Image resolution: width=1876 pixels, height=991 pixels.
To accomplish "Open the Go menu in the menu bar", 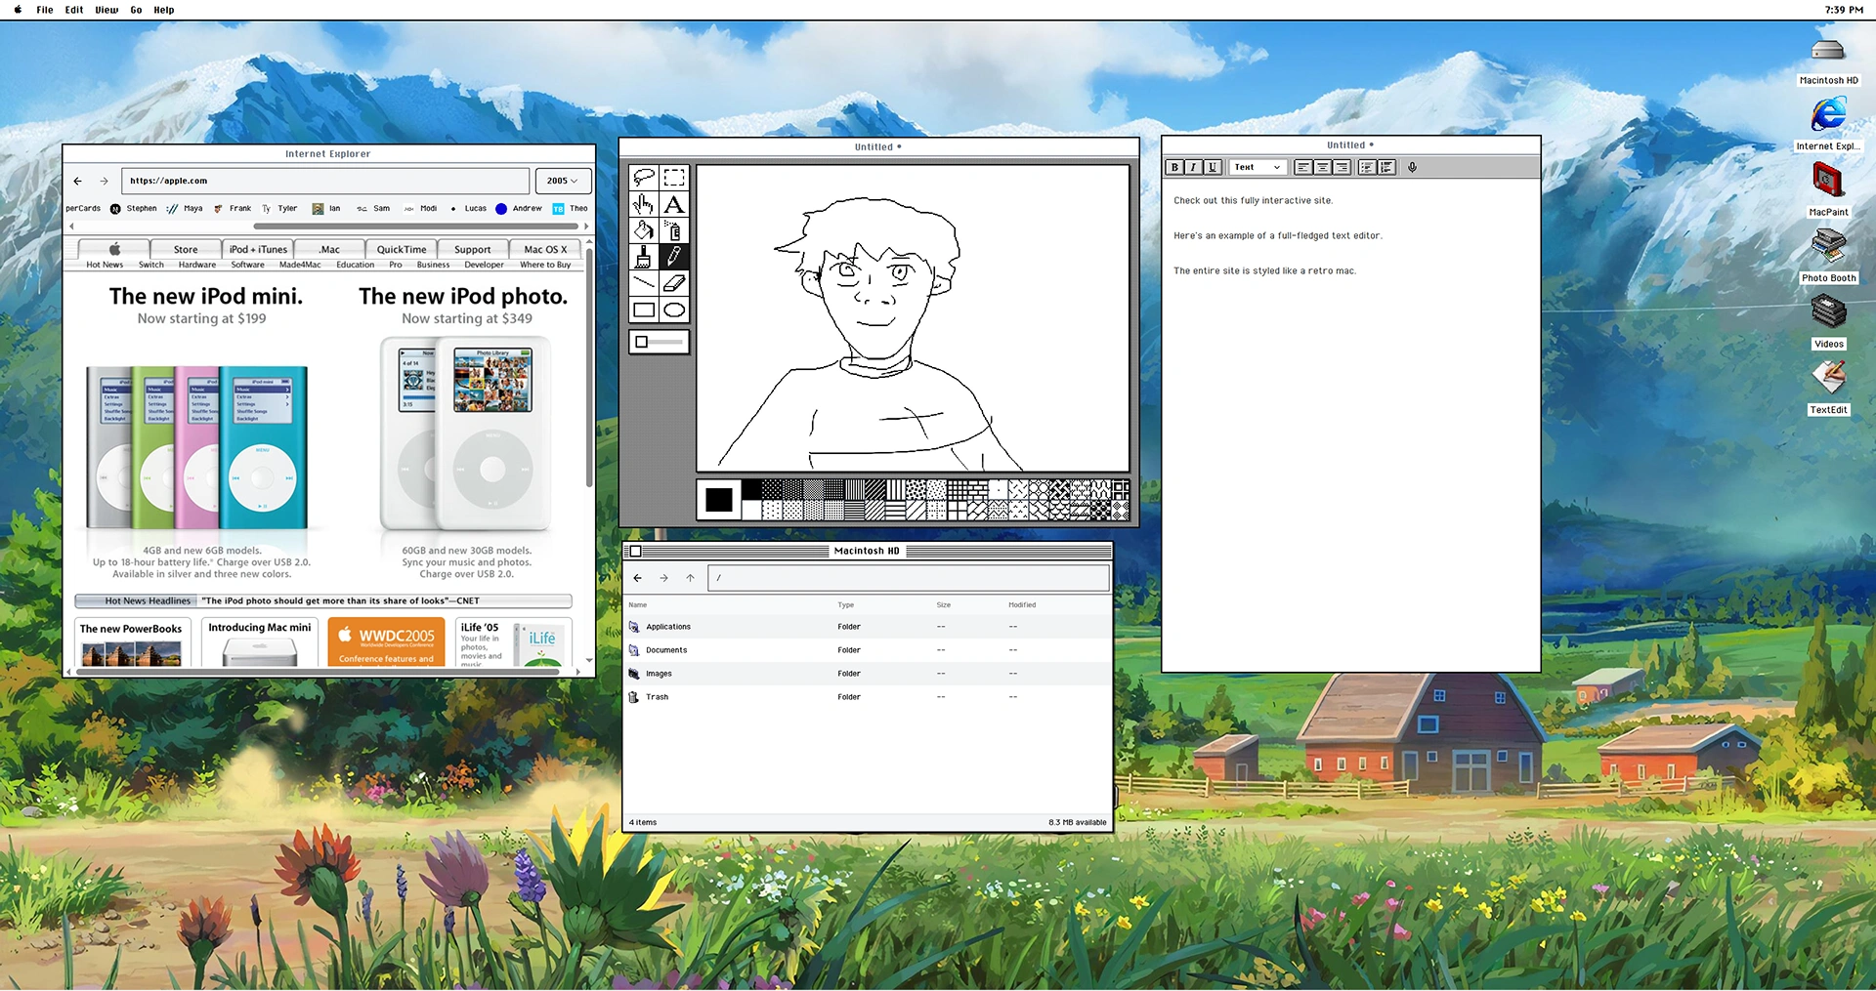I will (136, 10).
